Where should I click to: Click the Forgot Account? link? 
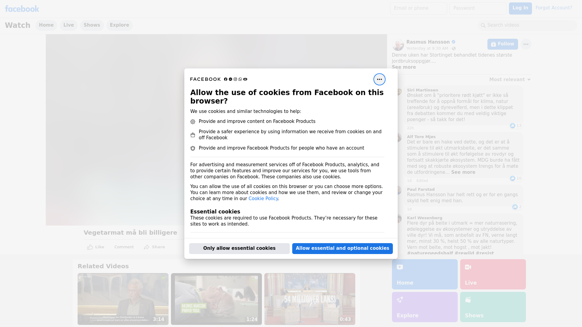click(554, 8)
